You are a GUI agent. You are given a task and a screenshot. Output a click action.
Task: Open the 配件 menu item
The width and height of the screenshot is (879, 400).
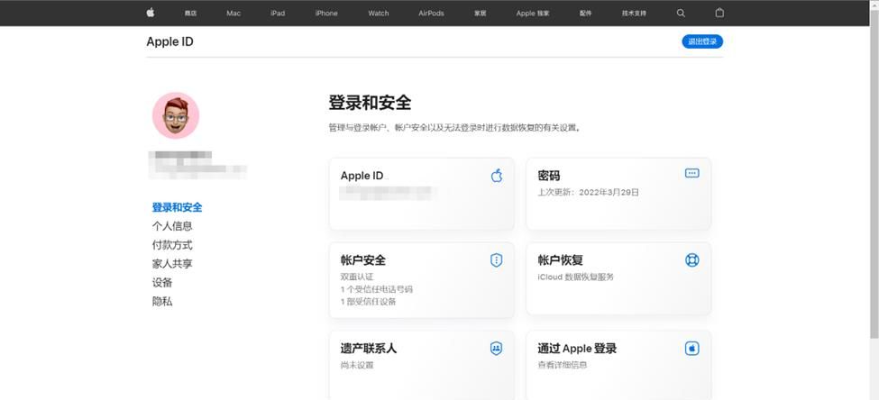click(x=586, y=14)
